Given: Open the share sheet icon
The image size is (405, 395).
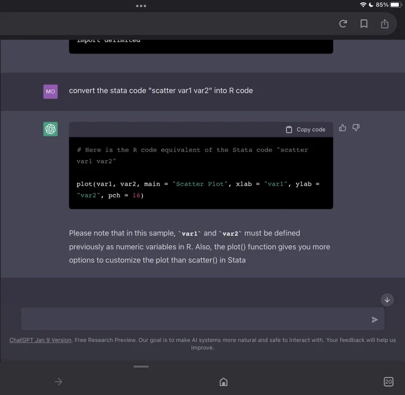Looking at the screenshot, I should pos(385,24).
